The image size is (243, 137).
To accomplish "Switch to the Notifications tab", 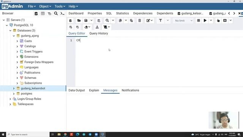I will [130, 91].
